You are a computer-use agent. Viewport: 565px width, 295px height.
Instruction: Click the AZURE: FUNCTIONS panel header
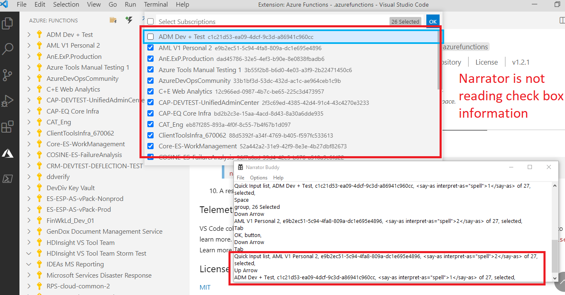coord(53,20)
